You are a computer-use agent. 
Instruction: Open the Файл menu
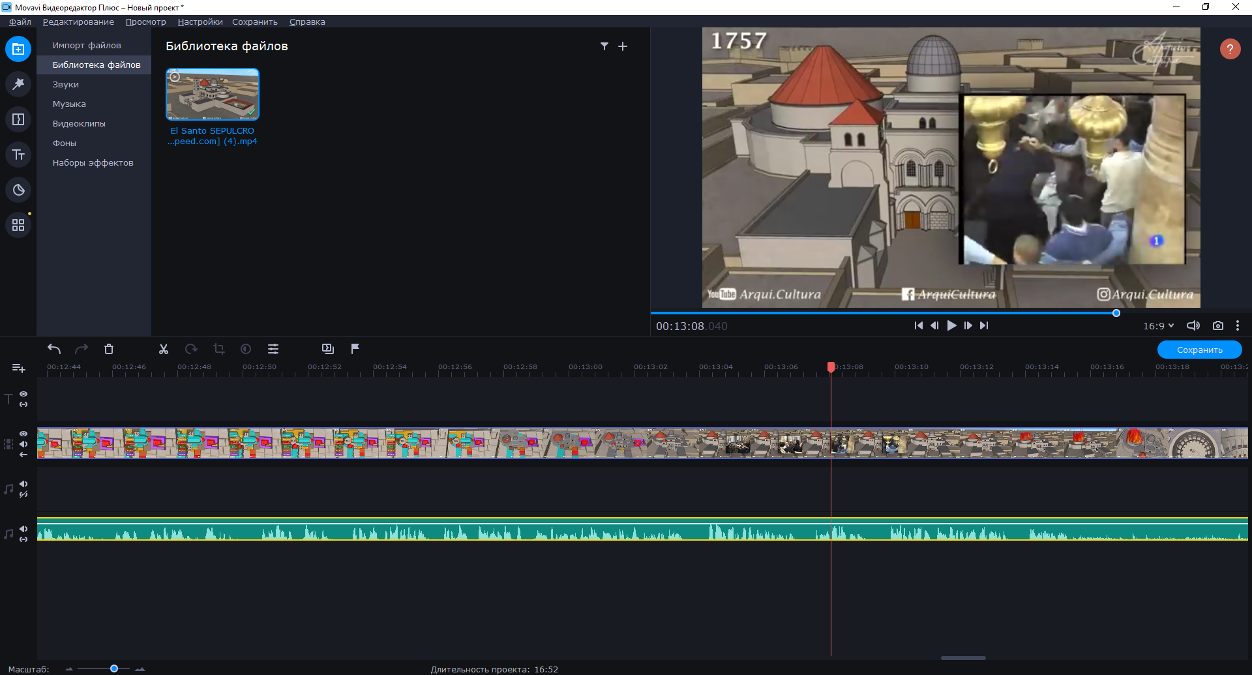point(20,22)
